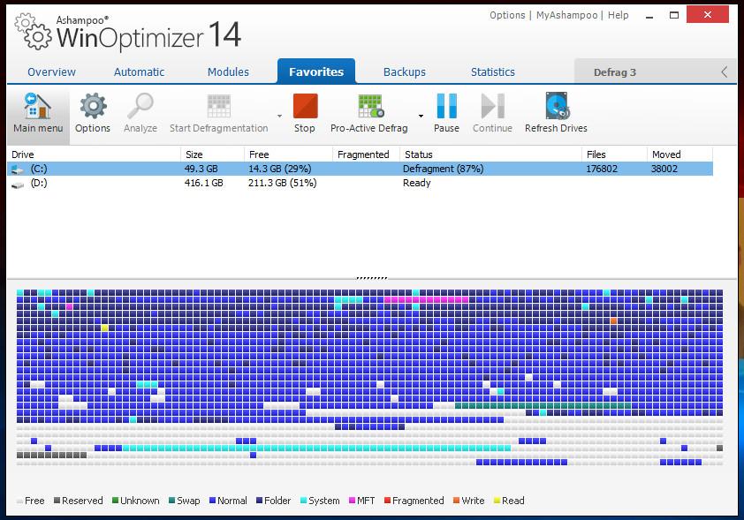
Task: Click the gray Reserved cluster strip
Action: click(x=52, y=455)
